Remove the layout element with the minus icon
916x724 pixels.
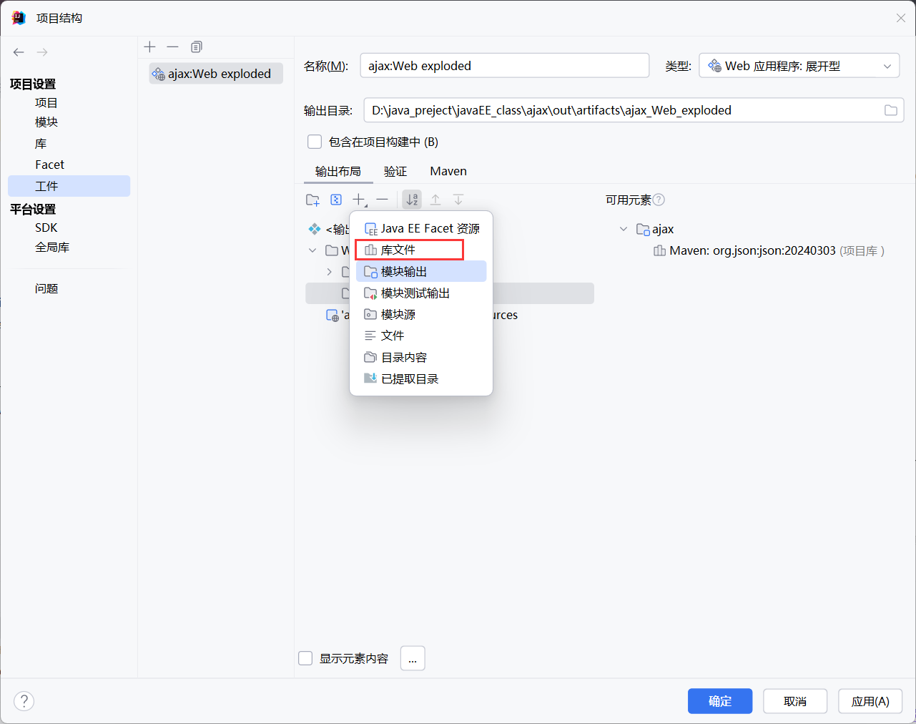[383, 200]
